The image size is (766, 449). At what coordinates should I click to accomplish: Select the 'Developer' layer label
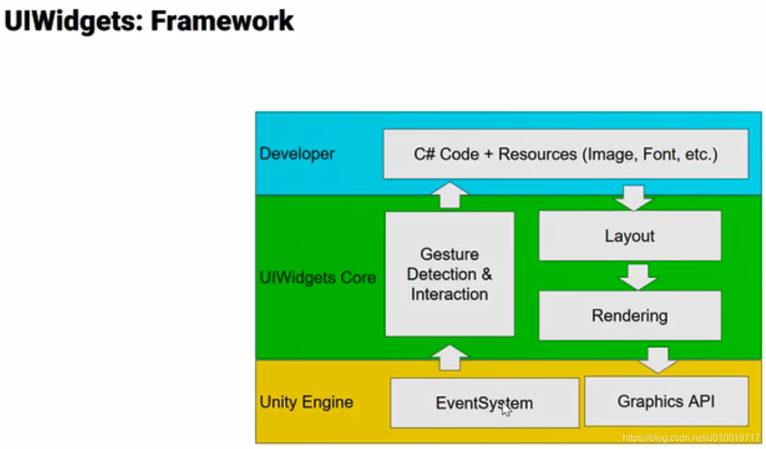point(297,154)
